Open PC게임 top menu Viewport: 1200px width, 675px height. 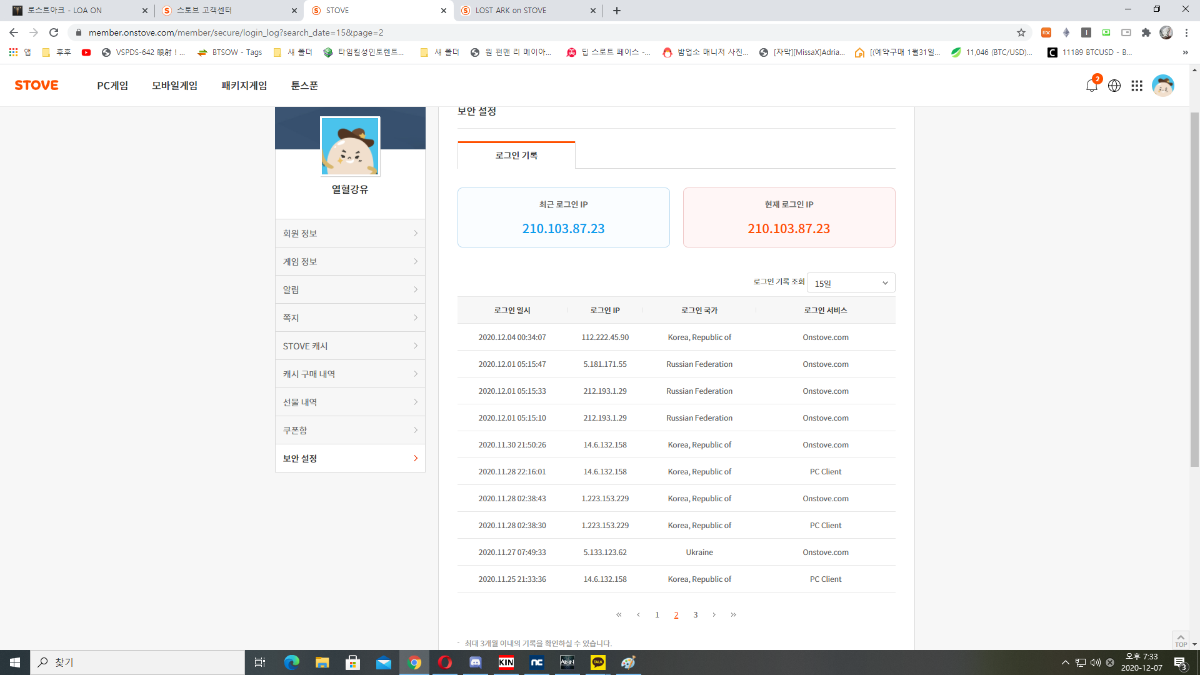[x=112, y=86]
